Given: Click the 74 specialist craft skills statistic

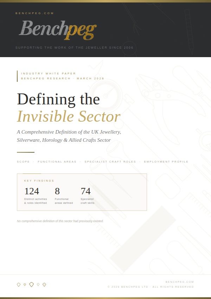Looking at the screenshot, I should click(x=85, y=191).
